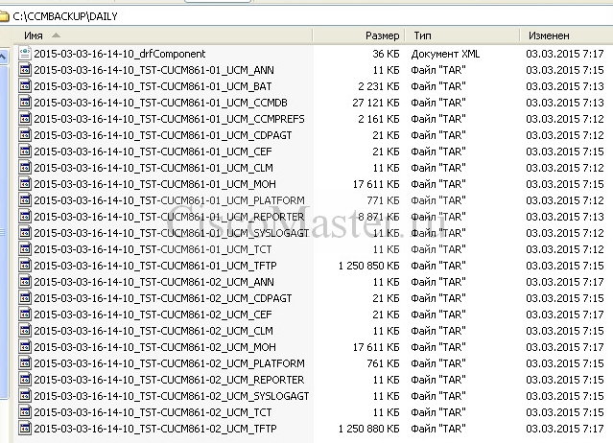The height and width of the screenshot is (443, 613).
Task: Click the 27 121 КБ size value
Action: [376, 103]
